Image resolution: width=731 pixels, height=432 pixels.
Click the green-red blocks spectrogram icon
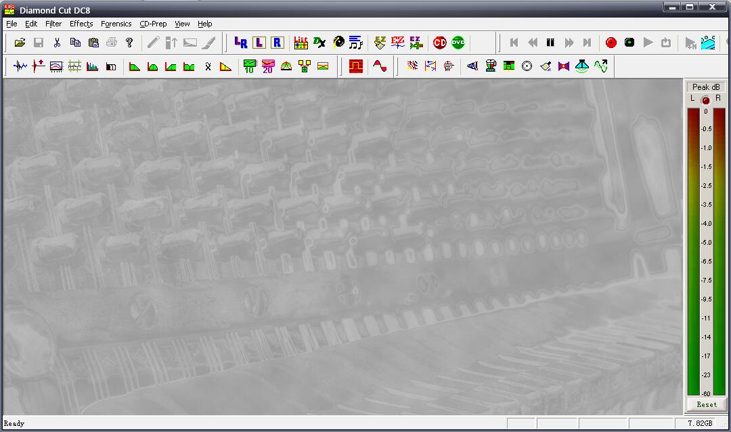coord(509,66)
